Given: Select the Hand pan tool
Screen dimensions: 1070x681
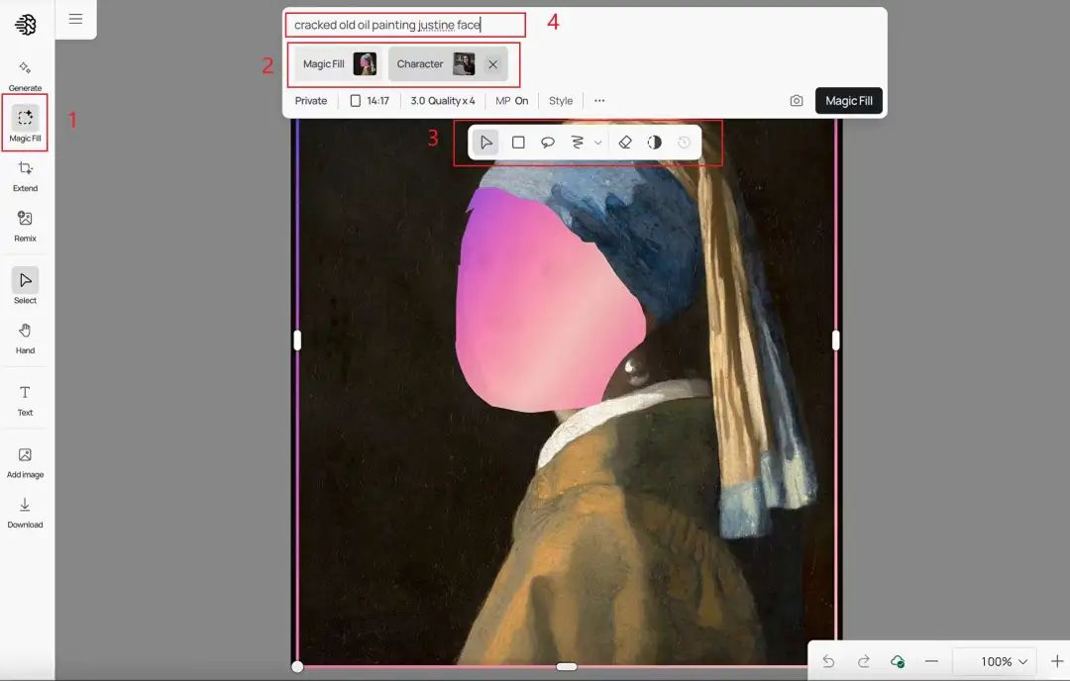Looking at the screenshot, I should [x=25, y=336].
